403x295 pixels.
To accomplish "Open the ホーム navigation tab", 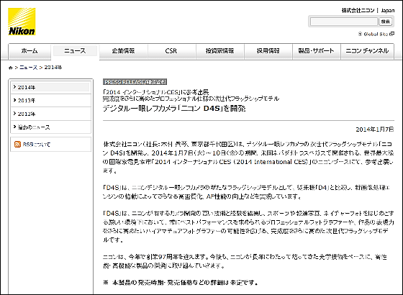I will tap(30, 51).
